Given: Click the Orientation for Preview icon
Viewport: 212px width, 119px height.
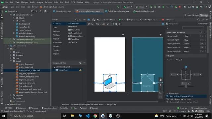Looking at the screenshot, I should [x=93, y=20].
